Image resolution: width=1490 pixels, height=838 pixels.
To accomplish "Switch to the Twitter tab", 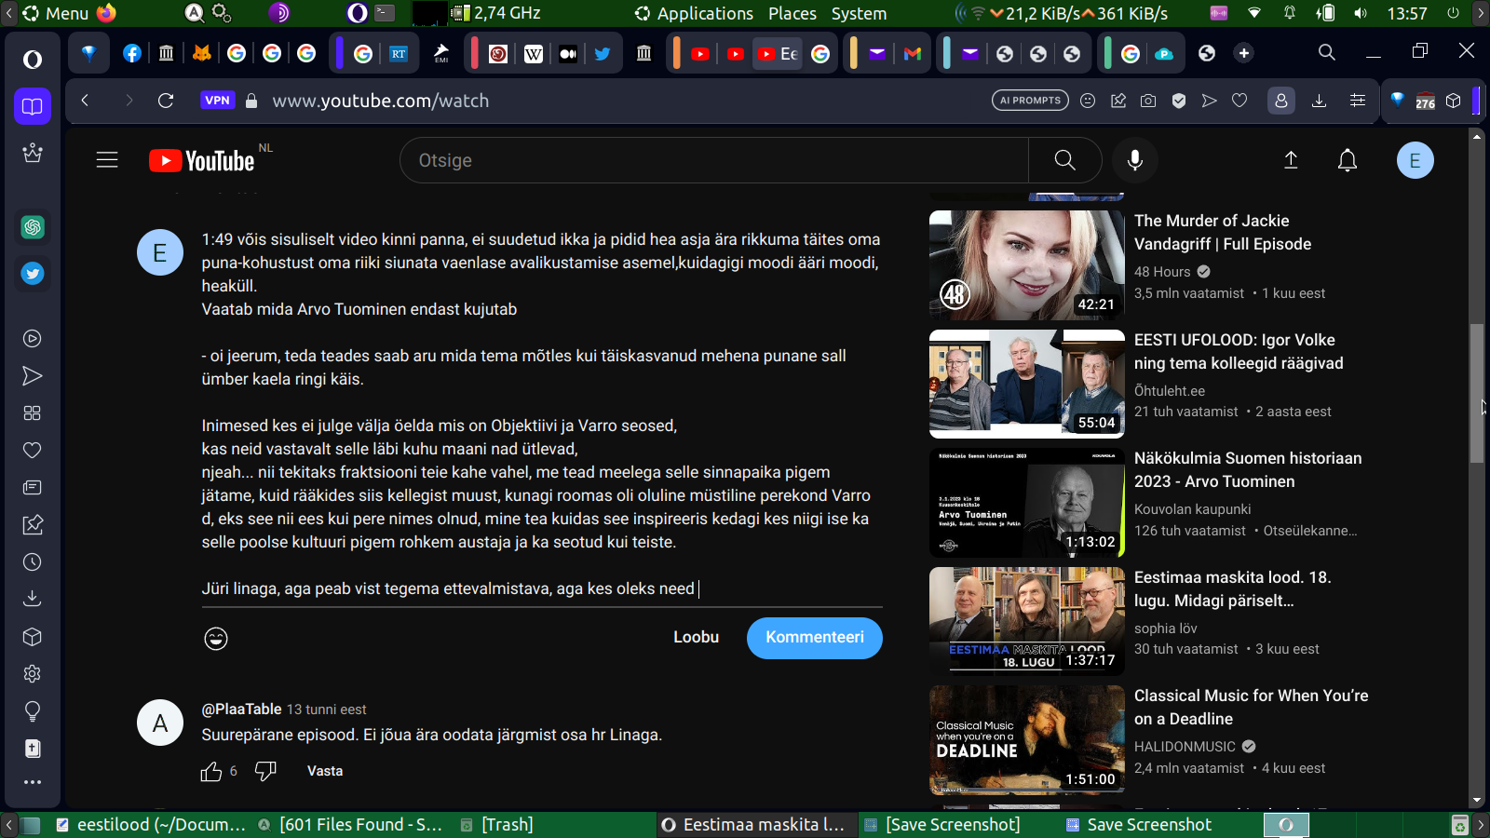I will pyautogui.click(x=603, y=54).
